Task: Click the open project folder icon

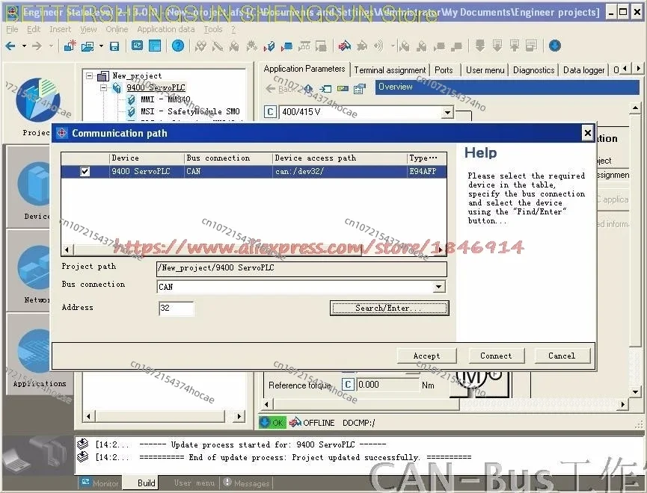Action: tap(88, 46)
